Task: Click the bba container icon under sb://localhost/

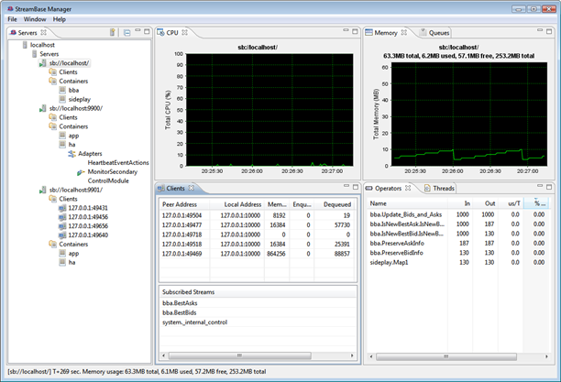Action: tap(63, 90)
